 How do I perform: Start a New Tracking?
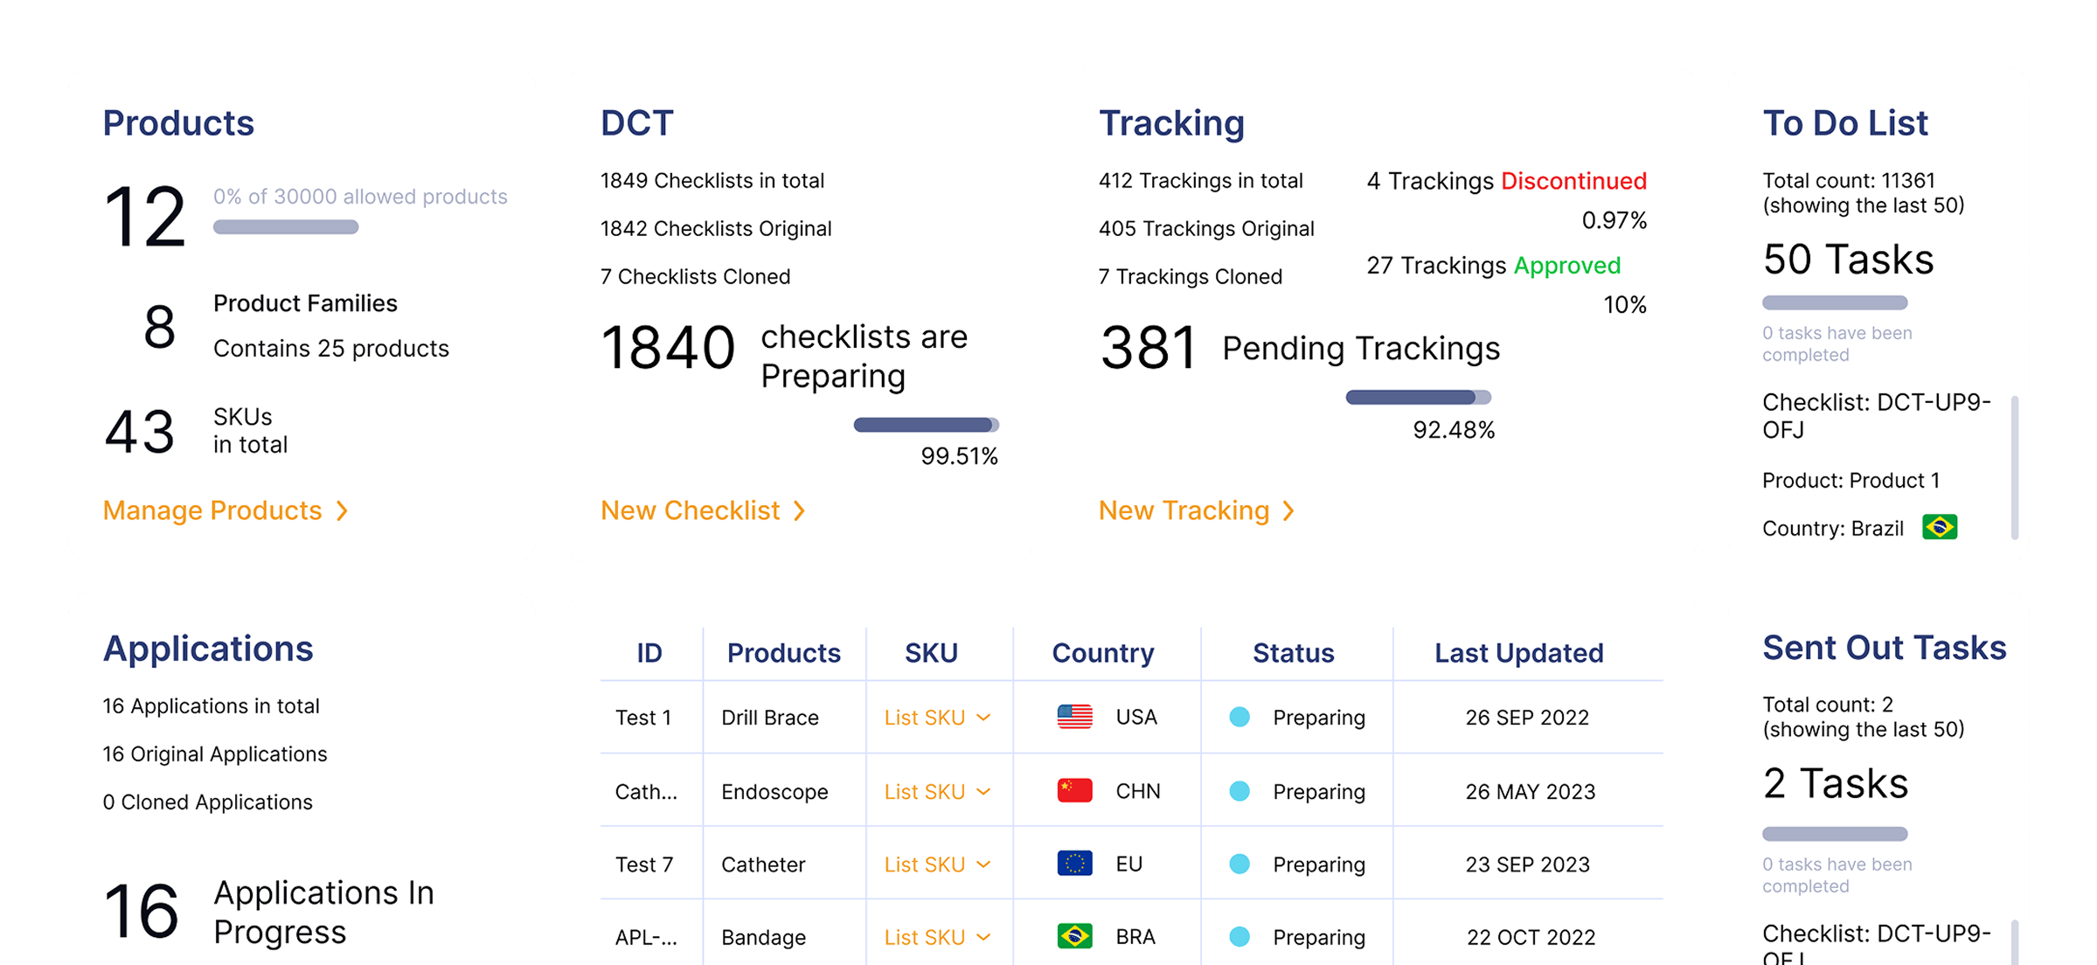click(x=1184, y=510)
